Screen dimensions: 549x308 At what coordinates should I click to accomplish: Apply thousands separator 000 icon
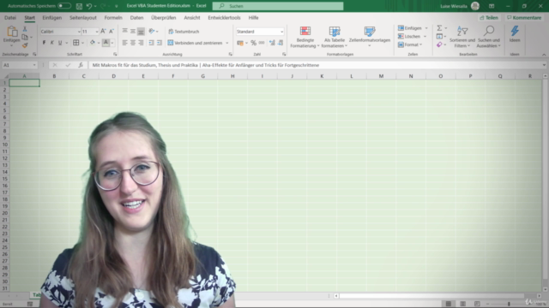262,43
